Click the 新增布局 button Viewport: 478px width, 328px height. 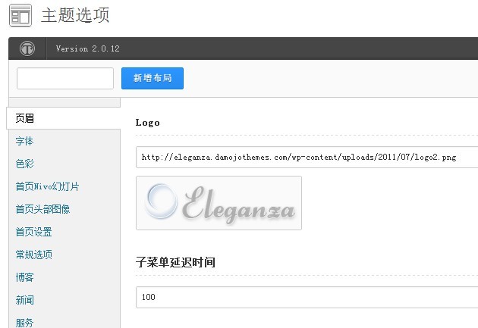tap(153, 78)
